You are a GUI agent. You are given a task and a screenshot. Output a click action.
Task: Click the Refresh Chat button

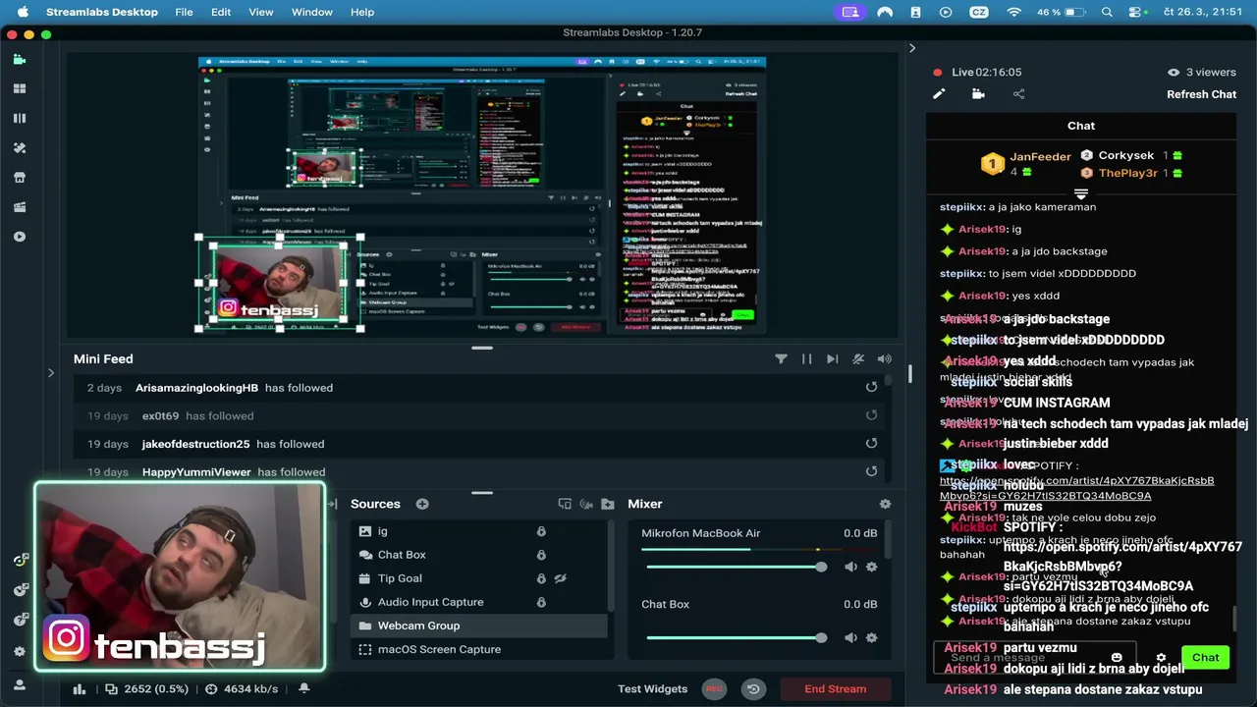1201,94
